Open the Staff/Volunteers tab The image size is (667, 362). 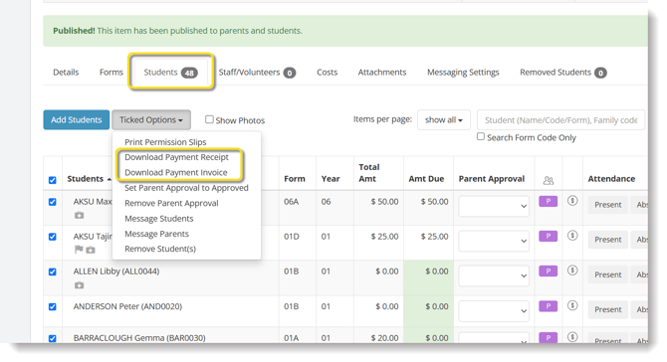[257, 73]
